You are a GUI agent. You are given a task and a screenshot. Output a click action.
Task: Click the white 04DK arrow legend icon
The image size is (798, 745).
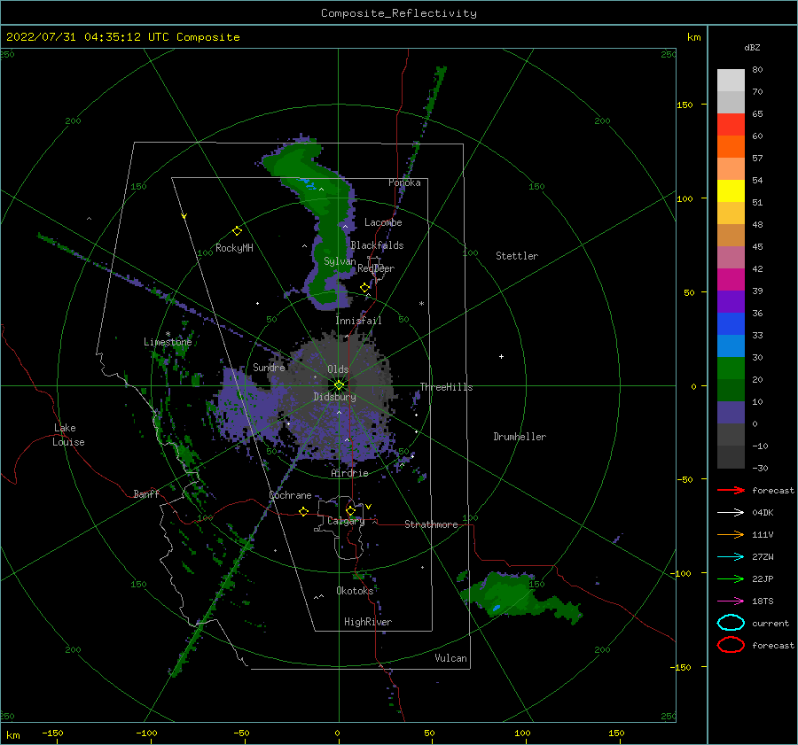click(731, 512)
